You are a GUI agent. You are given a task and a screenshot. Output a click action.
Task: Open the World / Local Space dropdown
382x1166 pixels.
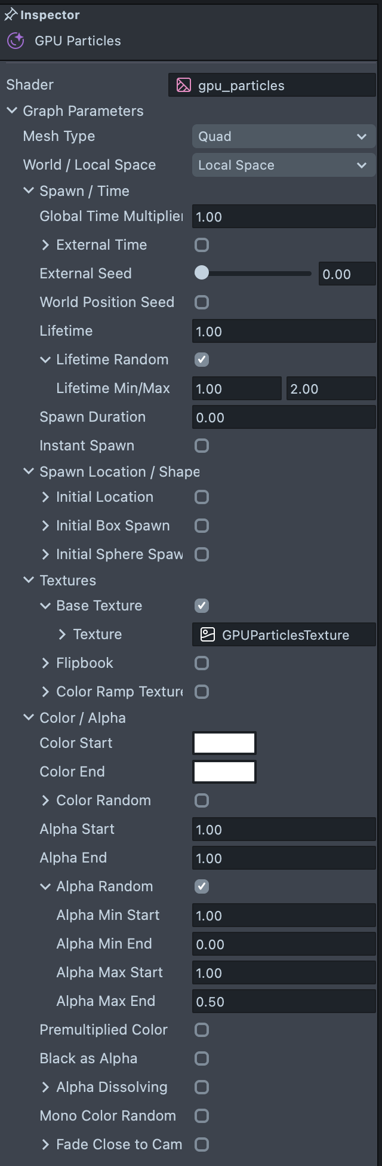pyautogui.click(x=284, y=165)
